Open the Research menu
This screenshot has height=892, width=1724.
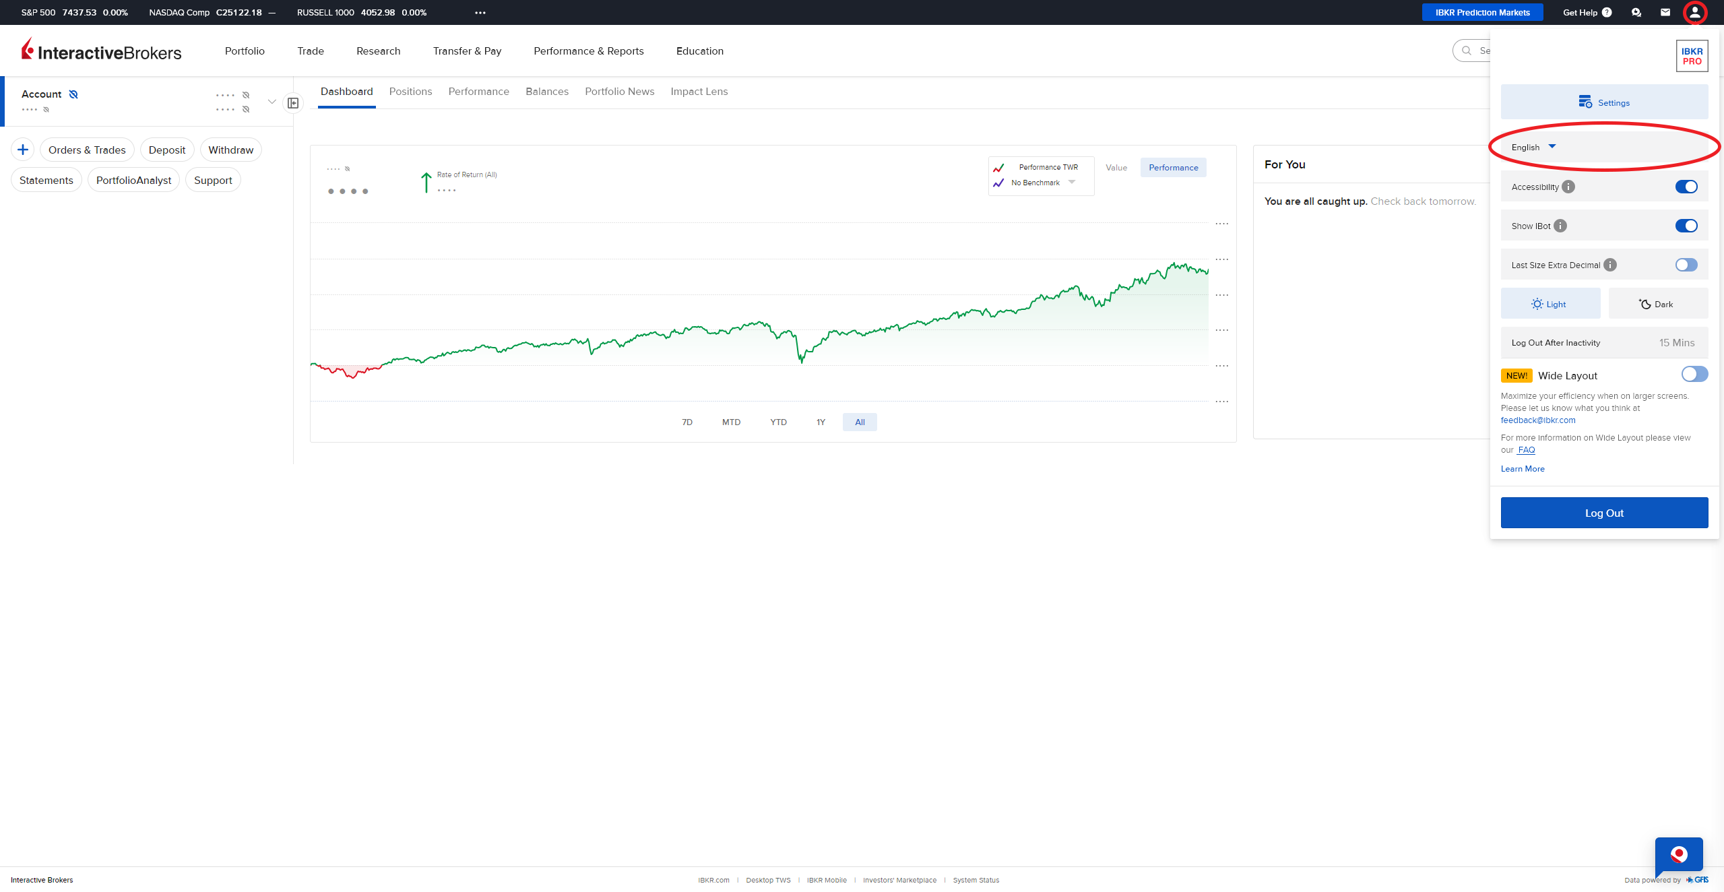tap(379, 51)
